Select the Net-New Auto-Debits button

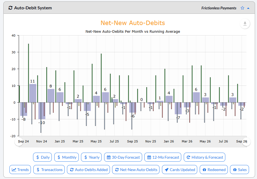point(136,170)
